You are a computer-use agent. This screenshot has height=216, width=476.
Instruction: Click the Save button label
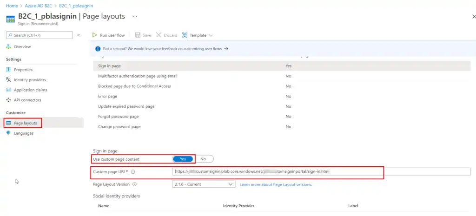pos(147,35)
